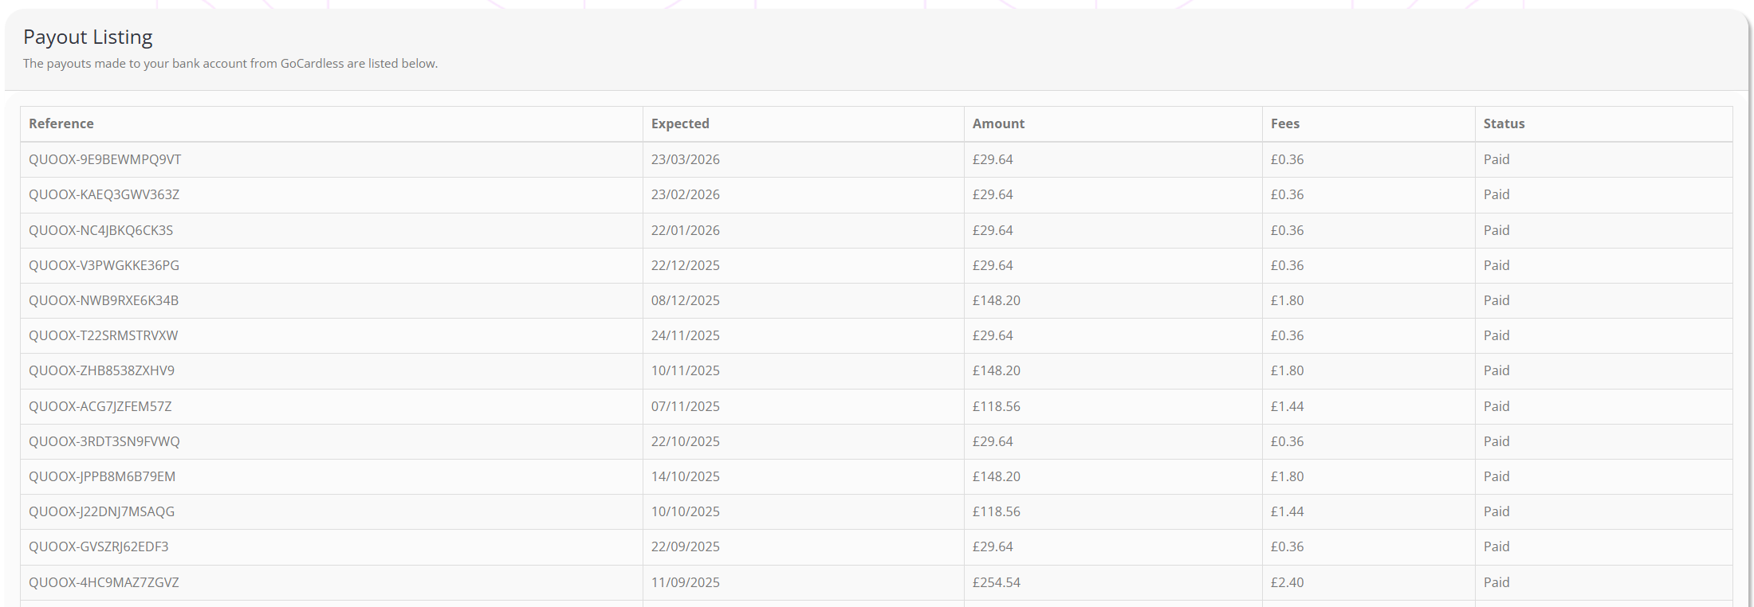Screen dimensions: 1754x607
Task: Click the £2.40 fee value
Action: pos(1287,582)
